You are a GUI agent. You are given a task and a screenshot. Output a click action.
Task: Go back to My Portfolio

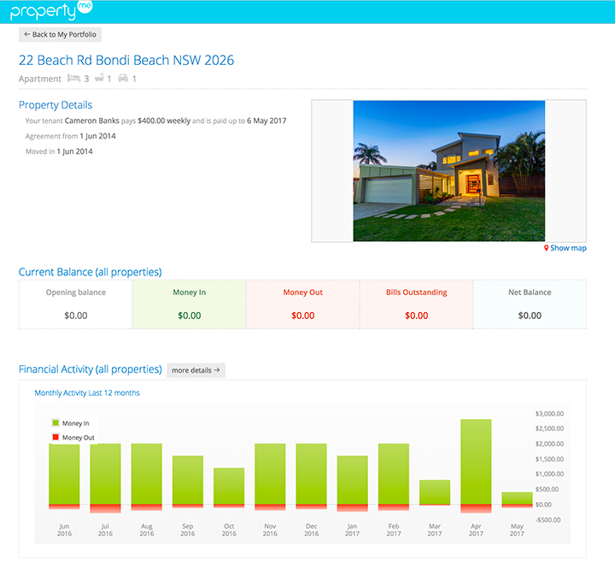(60, 34)
